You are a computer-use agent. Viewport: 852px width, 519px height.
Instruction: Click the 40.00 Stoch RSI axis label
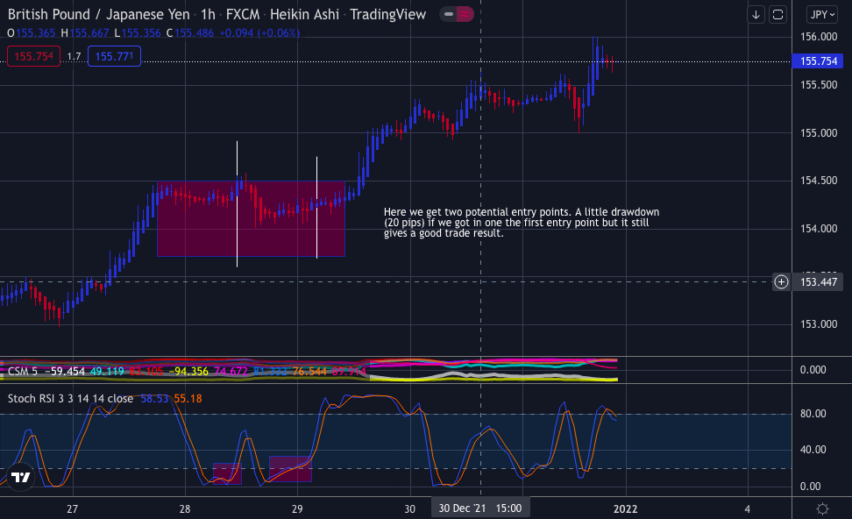(x=813, y=450)
